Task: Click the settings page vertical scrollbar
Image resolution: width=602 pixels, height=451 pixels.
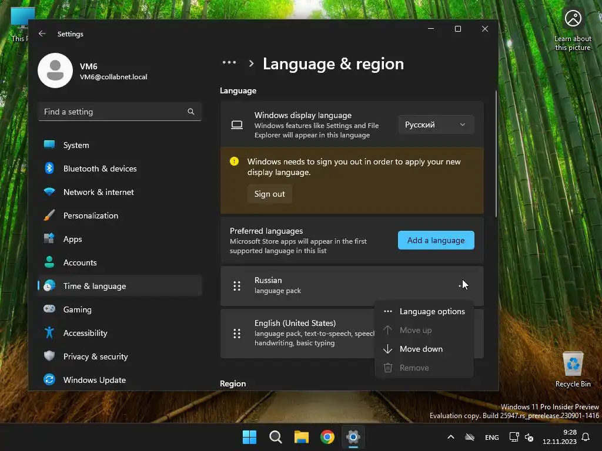Action: point(496,154)
